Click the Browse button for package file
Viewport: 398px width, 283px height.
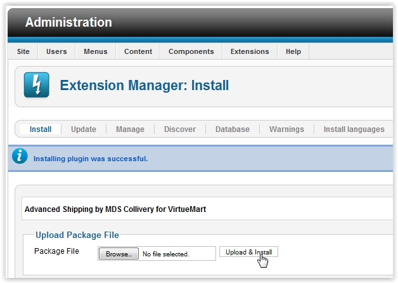coord(119,254)
